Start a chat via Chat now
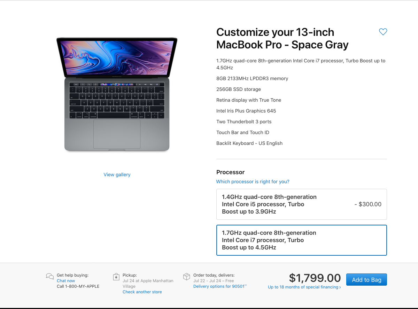The image size is (418, 309). coord(66,281)
